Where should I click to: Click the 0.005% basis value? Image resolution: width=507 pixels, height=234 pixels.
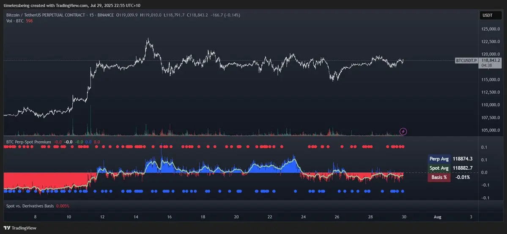pyautogui.click(x=63, y=206)
